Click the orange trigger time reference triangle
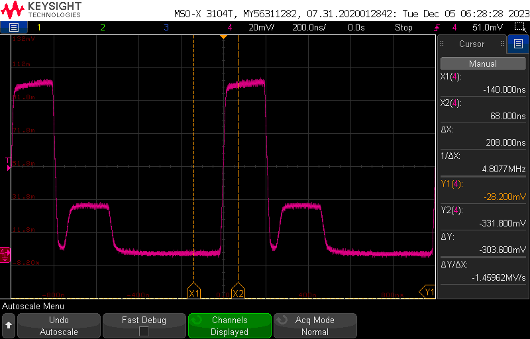 tap(223, 36)
